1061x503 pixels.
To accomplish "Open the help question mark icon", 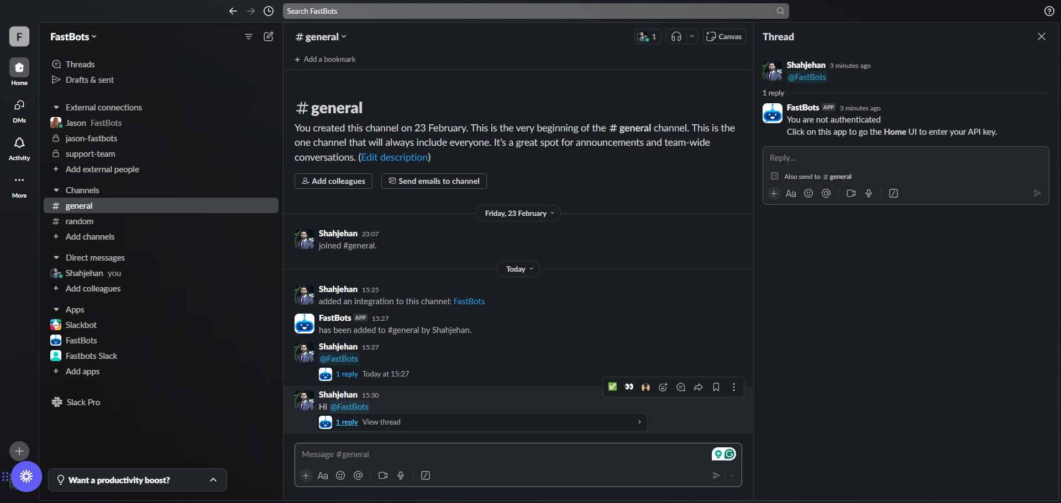I will click(1049, 11).
